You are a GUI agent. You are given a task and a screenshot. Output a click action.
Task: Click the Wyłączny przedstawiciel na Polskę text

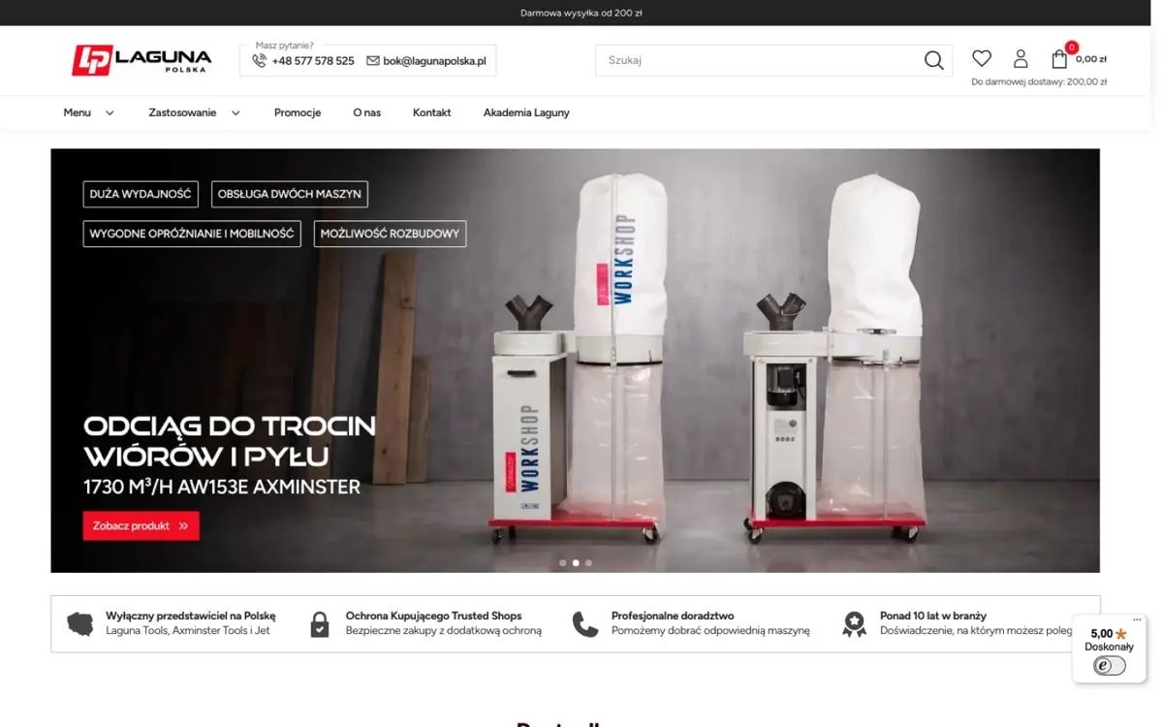click(191, 616)
